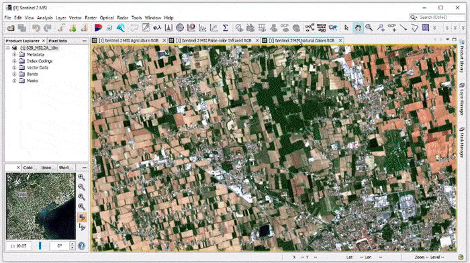Toggle the highlighted synchronise views button
The image size is (470, 263).
(x=82, y=217)
